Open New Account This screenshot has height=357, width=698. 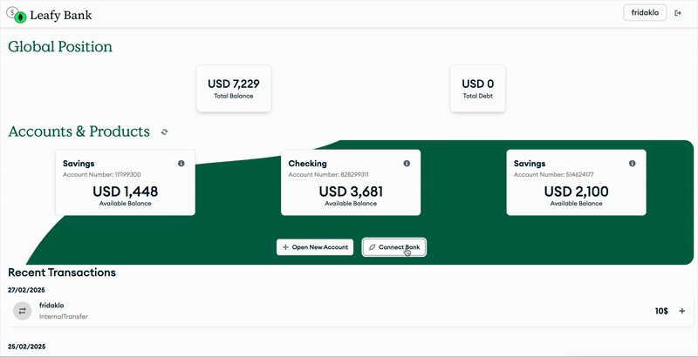point(315,247)
